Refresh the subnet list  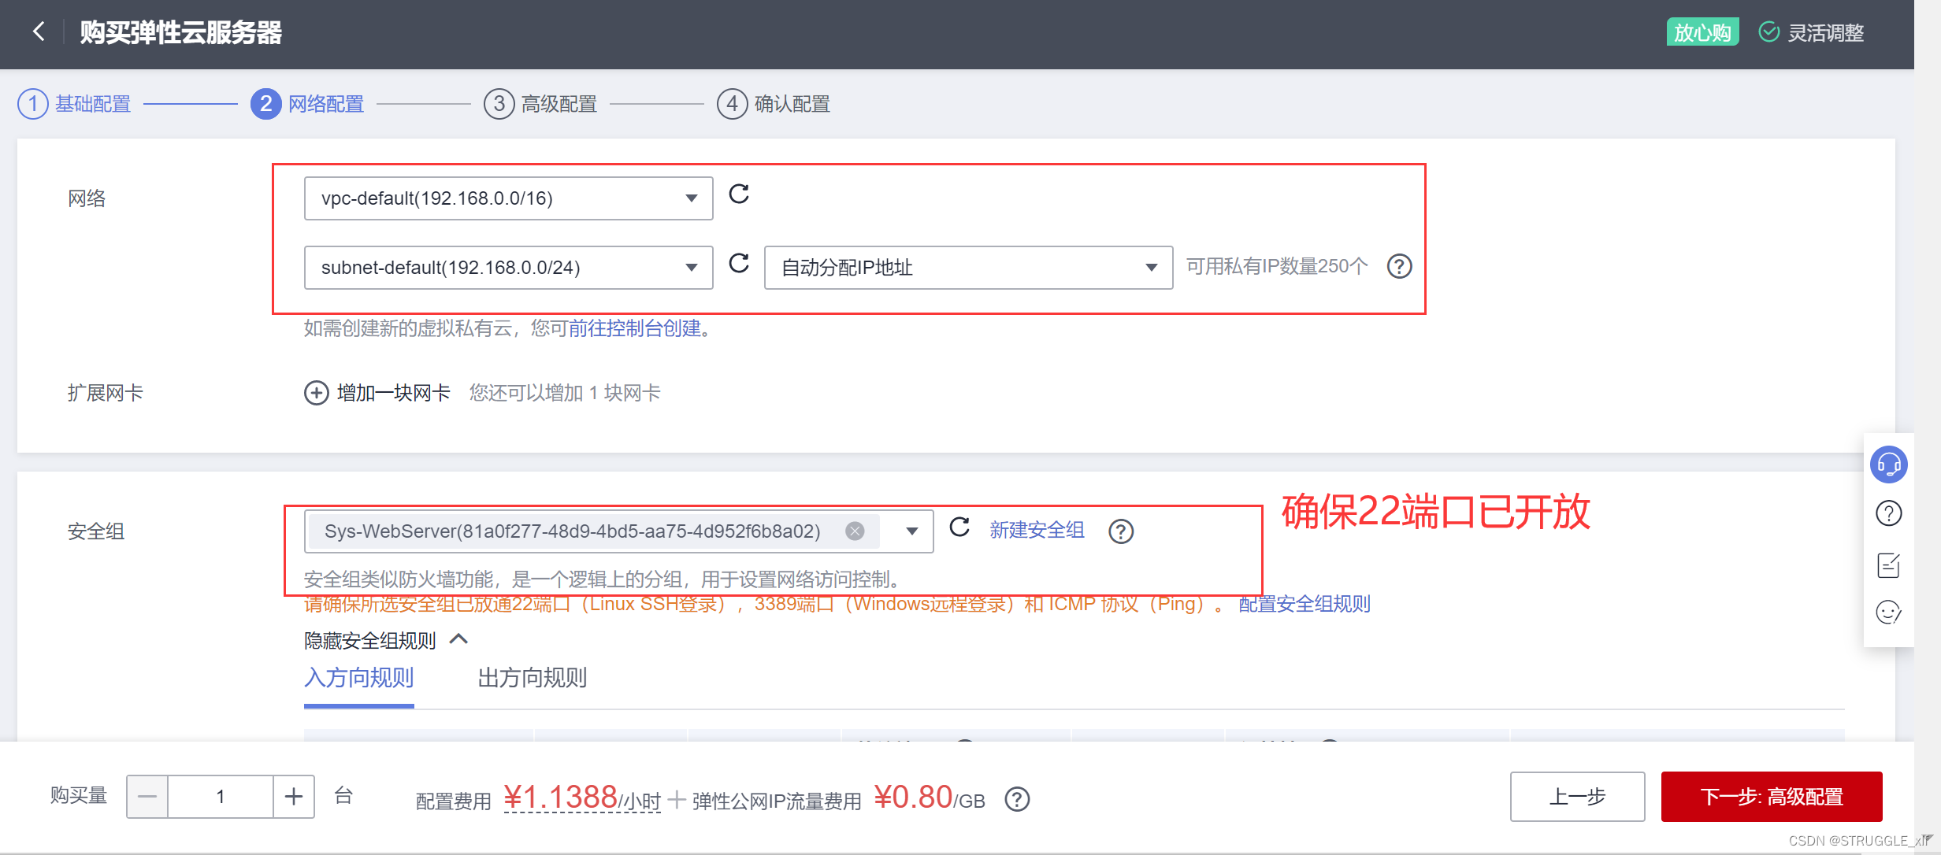738,263
